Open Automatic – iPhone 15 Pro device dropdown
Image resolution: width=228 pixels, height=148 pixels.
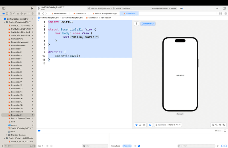[168, 125]
